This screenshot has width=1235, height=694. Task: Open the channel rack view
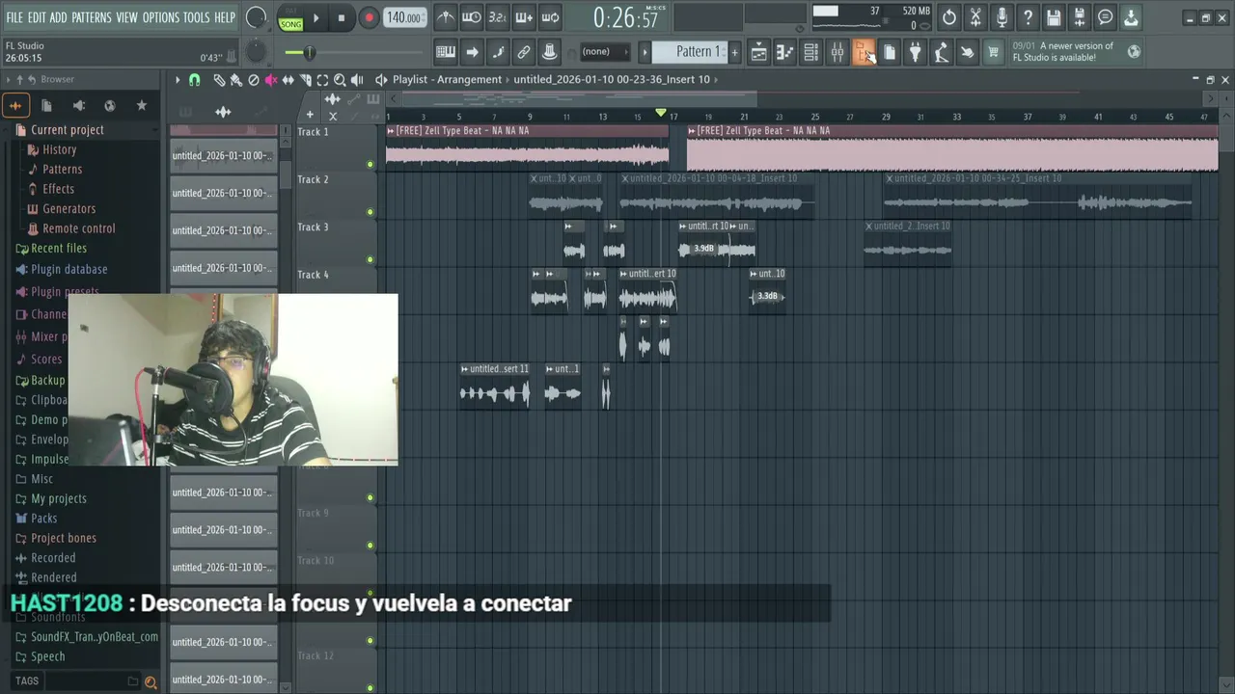[x=811, y=52]
